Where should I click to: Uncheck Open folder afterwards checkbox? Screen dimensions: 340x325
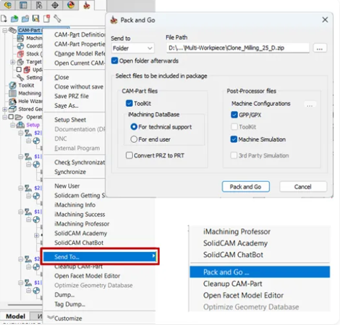[x=114, y=61]
